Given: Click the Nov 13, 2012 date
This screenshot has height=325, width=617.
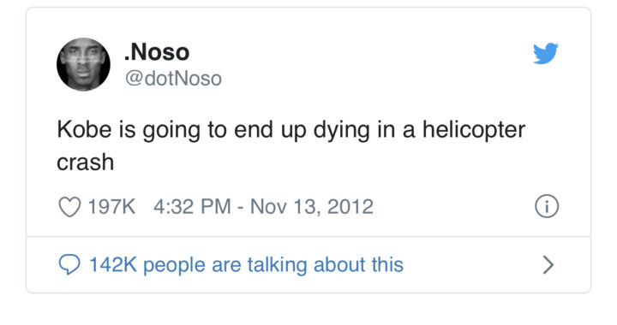Looking at the screenshot, I should tap(312, 206).
